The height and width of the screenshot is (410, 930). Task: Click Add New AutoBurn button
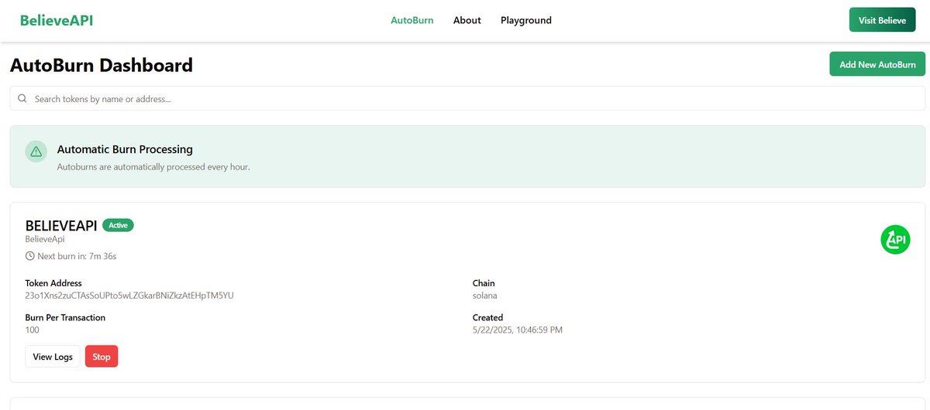pos(877,64)
